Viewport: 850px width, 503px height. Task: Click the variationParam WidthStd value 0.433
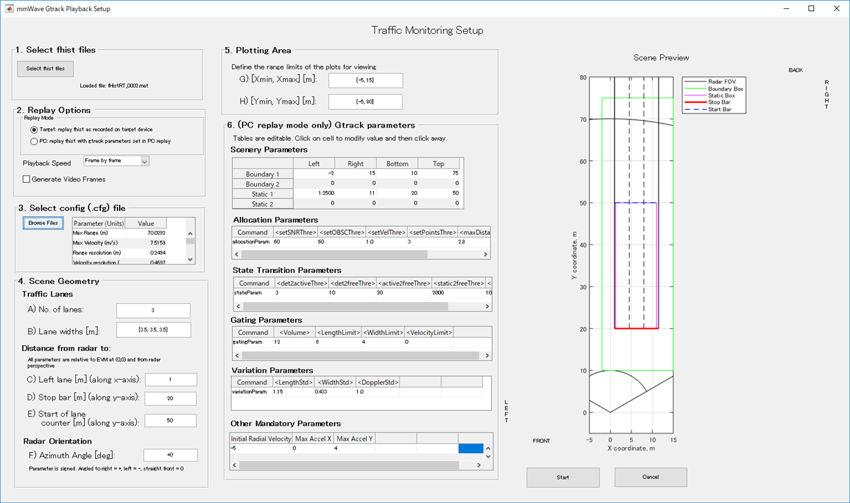pyautogui.click(x=334, y=392)
